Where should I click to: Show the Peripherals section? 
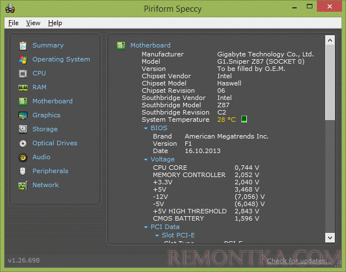[50, 171]
